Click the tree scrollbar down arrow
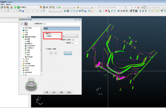This screenshot has height=108, width=166. (41, 74)
